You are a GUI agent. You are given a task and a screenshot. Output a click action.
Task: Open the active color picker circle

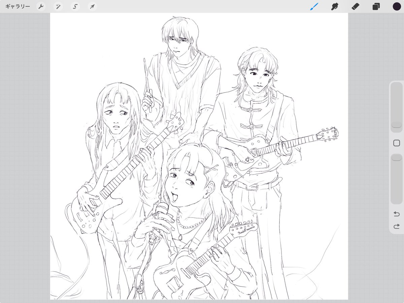pyautogui.click(x=397, y=6)
